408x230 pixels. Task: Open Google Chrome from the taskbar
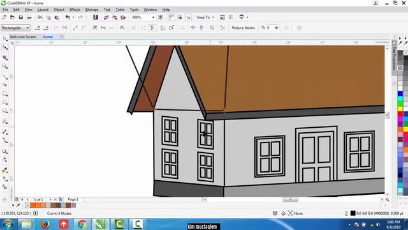pyautogui.click(x=82, y=224)
